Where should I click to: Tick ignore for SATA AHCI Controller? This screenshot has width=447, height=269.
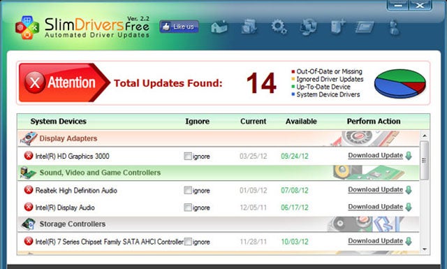187,242
